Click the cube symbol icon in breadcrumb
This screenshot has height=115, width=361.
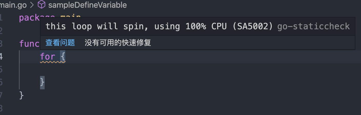click(42, 5)
